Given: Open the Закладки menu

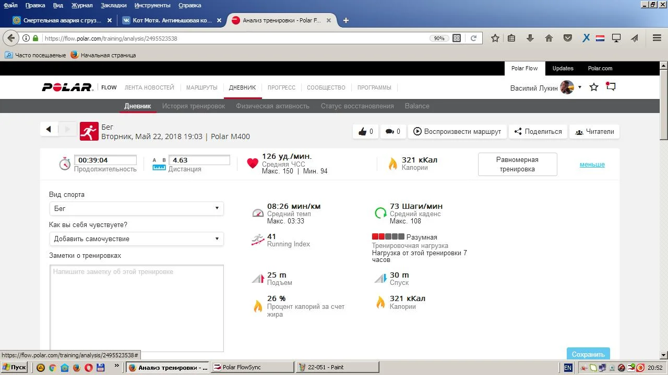Looking at the screenshot, I should [x=113, y=5].
